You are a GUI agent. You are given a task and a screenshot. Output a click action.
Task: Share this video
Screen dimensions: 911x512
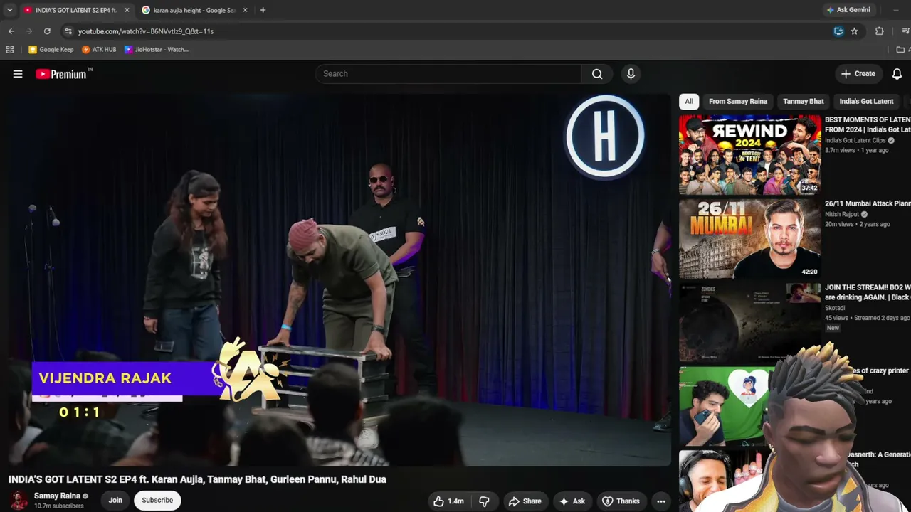click(x=525, y=501)
